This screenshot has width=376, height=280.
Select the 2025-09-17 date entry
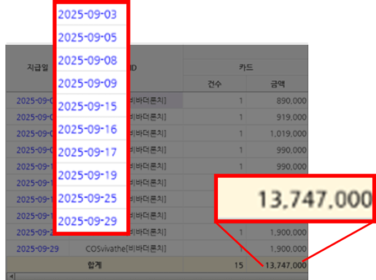(87, 152)
